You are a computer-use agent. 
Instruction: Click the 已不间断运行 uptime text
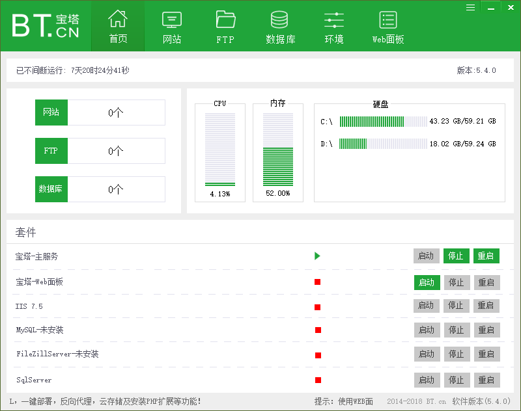point(73,70)
